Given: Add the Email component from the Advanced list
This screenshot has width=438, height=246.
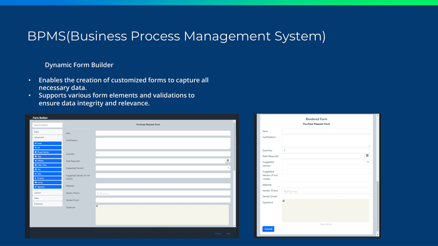Looking at the screenshot, I should (x=47, y=143).
